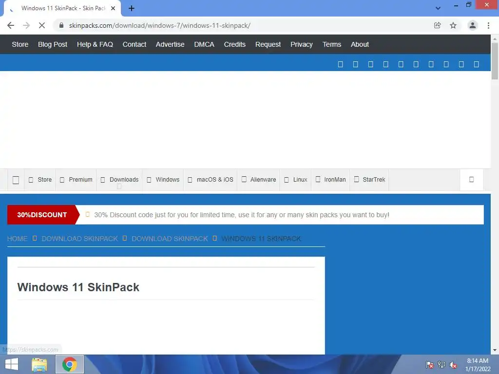The image size is (499, 374).
Task: Open a new browser tab
Action: coord(132,8)
